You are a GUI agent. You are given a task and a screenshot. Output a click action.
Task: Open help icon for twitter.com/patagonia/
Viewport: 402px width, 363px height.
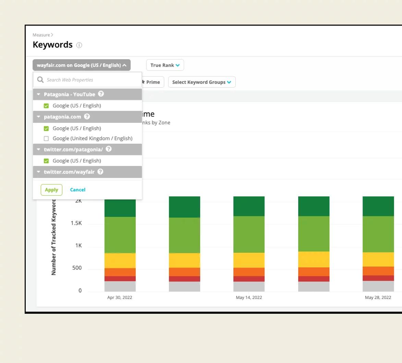(109, 149)
